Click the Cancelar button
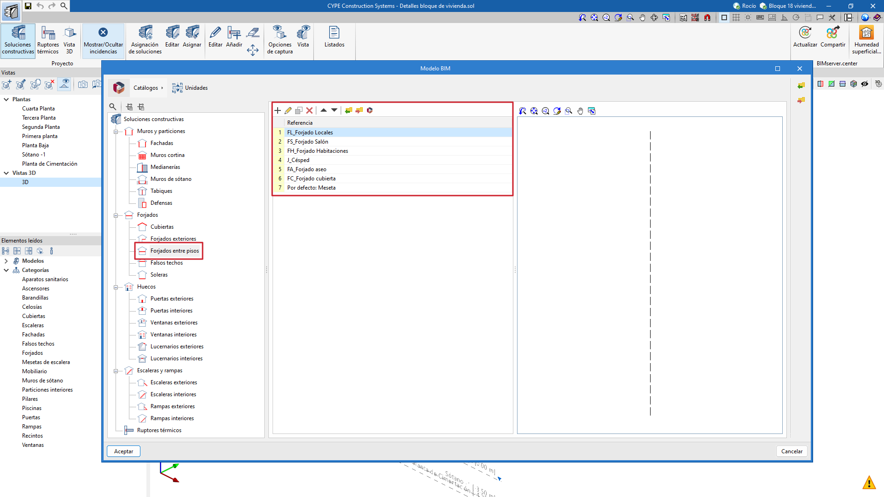 (x=791, y=451)
